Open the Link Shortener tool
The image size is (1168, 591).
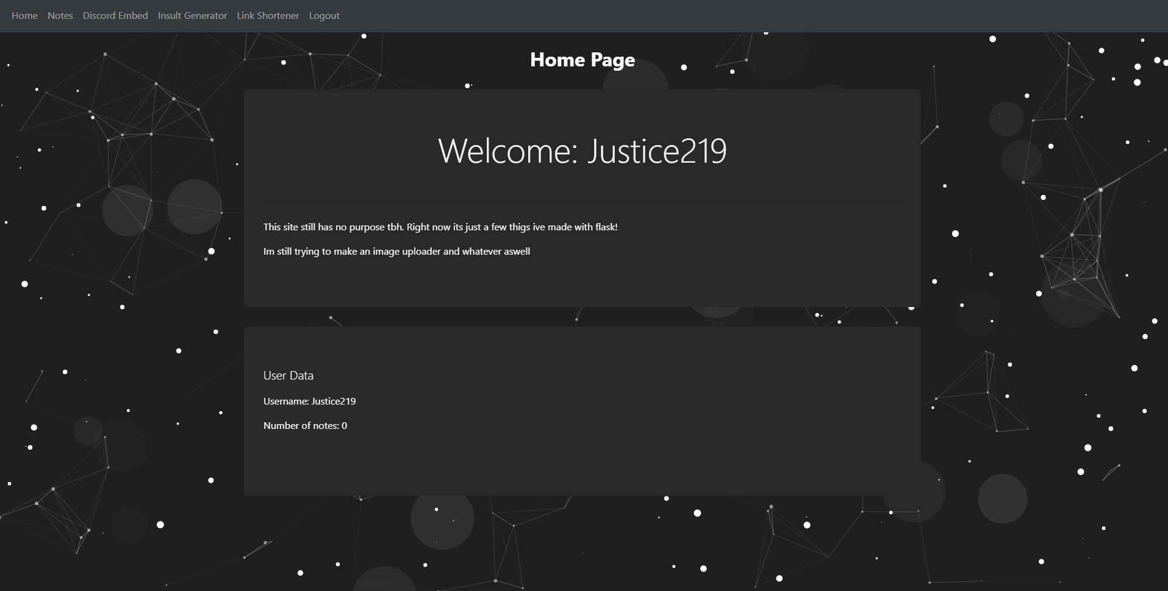pyautogui.click(x=267, y=15)
